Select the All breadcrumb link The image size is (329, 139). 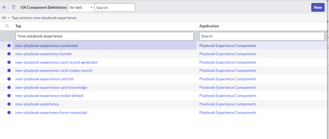tap(4, 18)
